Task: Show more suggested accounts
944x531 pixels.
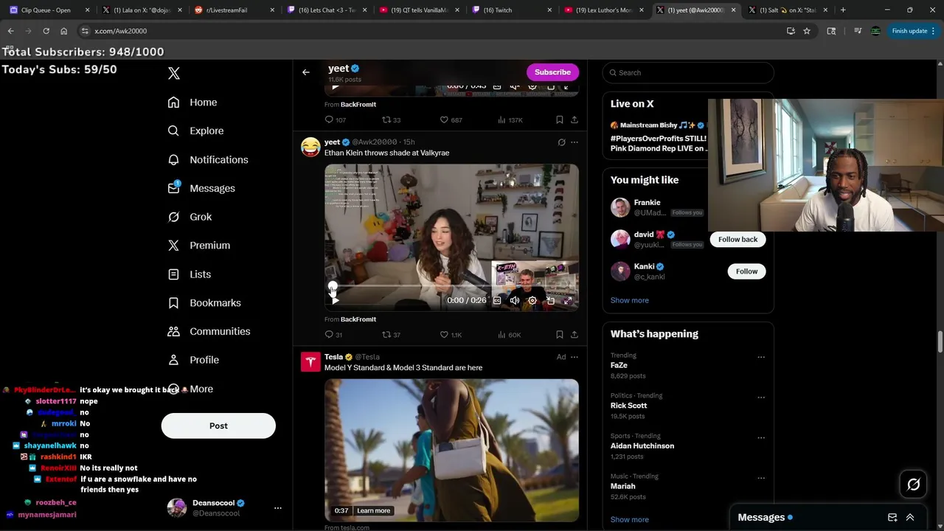Action: 630,300
